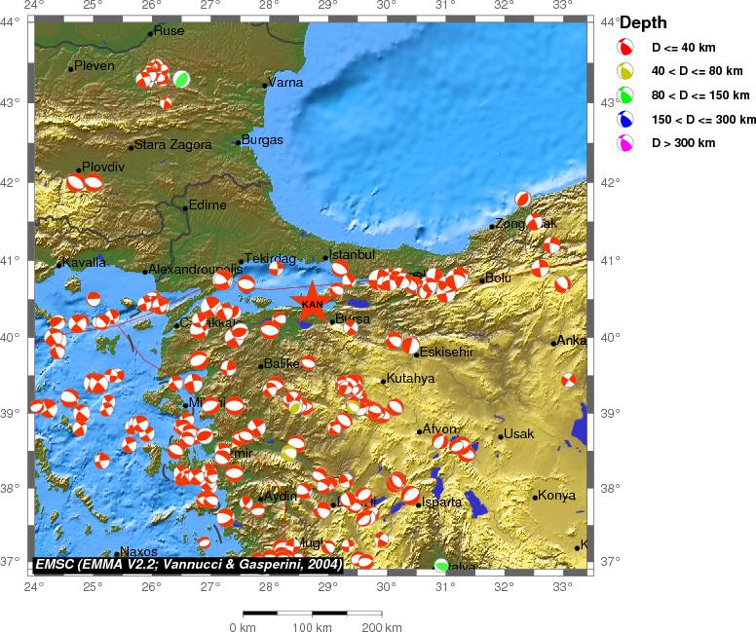Click the magenta legend beachball for D > 300 km
This screenshot has height=632, width=756.
point(627,144)
